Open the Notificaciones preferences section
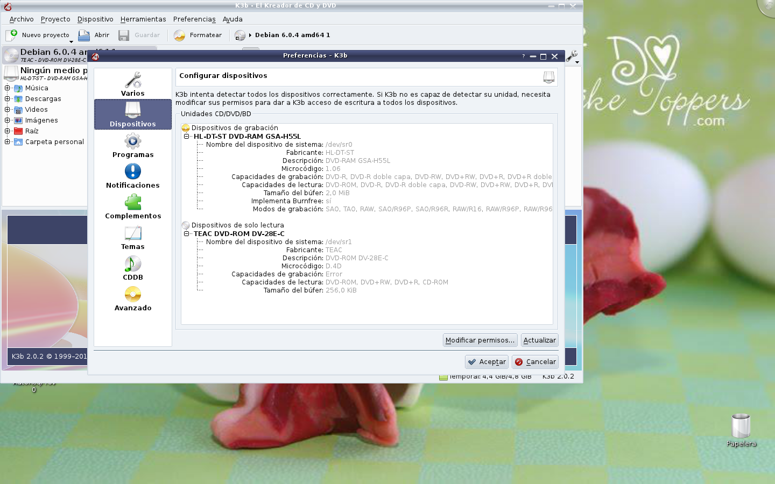Viewport: 775px width, 484px height. click(132, 176)
